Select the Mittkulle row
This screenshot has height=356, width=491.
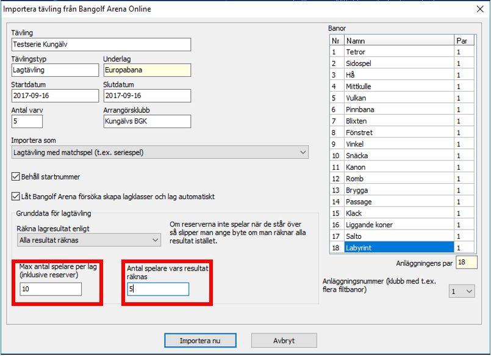tap(402, 87)
